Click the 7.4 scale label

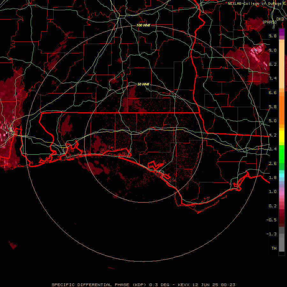pyautogui.click(x=273, y=78)
